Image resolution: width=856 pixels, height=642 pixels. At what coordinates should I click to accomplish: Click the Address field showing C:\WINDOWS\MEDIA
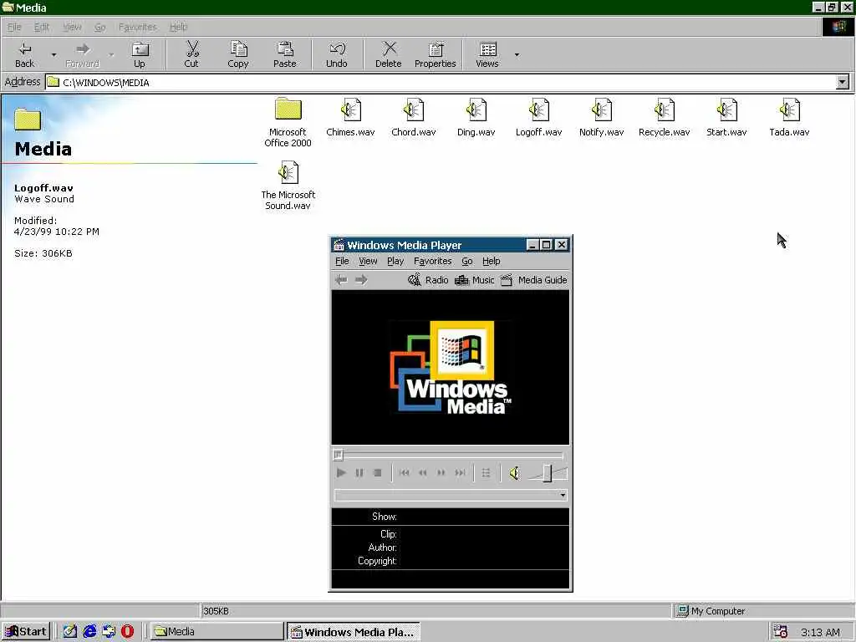point(441,83)
